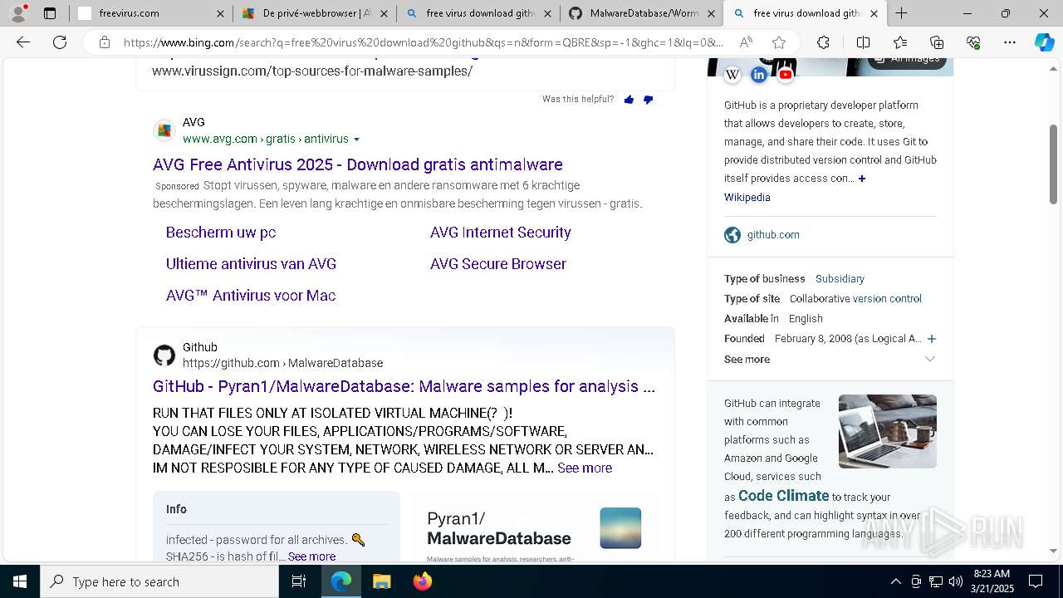Open the Copilot sidebar icon
The width and height of the screenshot is (1063, 598).
(x=1044, y=42)
